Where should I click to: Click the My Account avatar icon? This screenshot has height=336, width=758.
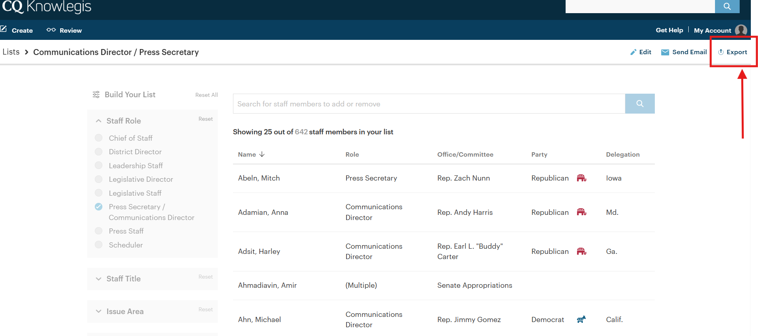pyautogui.click(x=741, y=30)
